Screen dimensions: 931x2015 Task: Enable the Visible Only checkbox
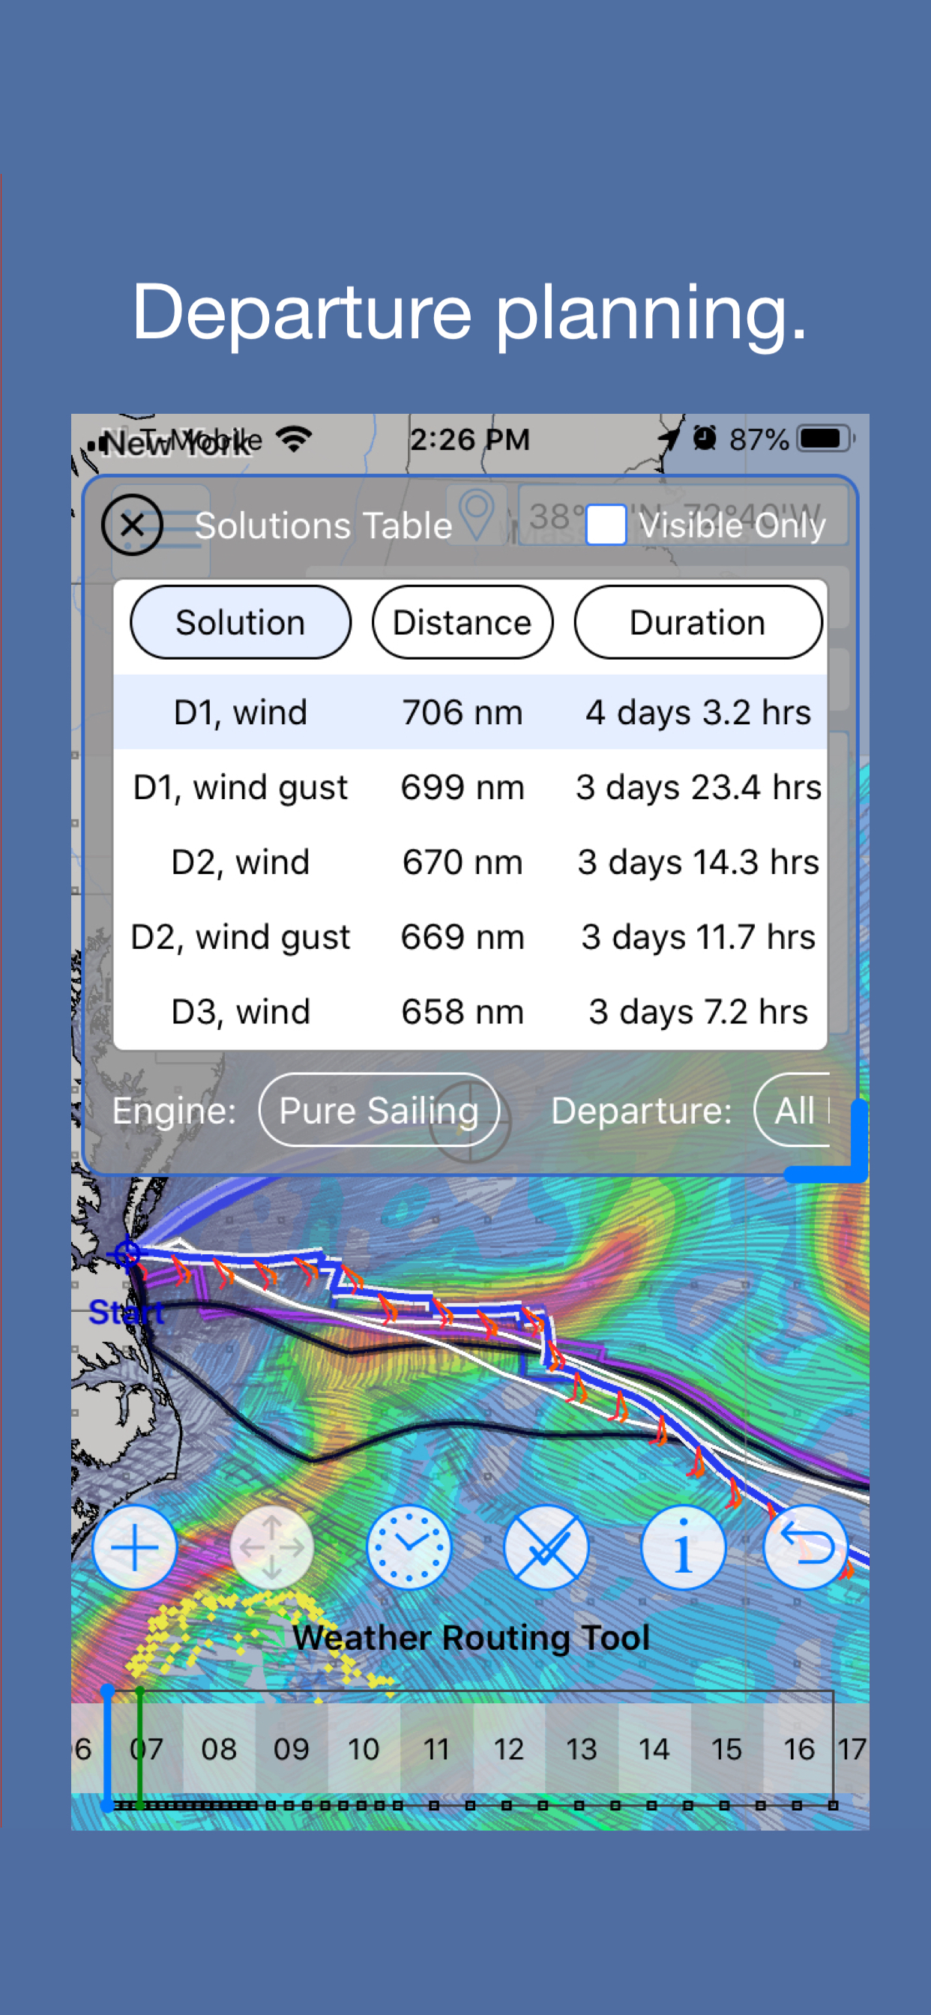606,525
